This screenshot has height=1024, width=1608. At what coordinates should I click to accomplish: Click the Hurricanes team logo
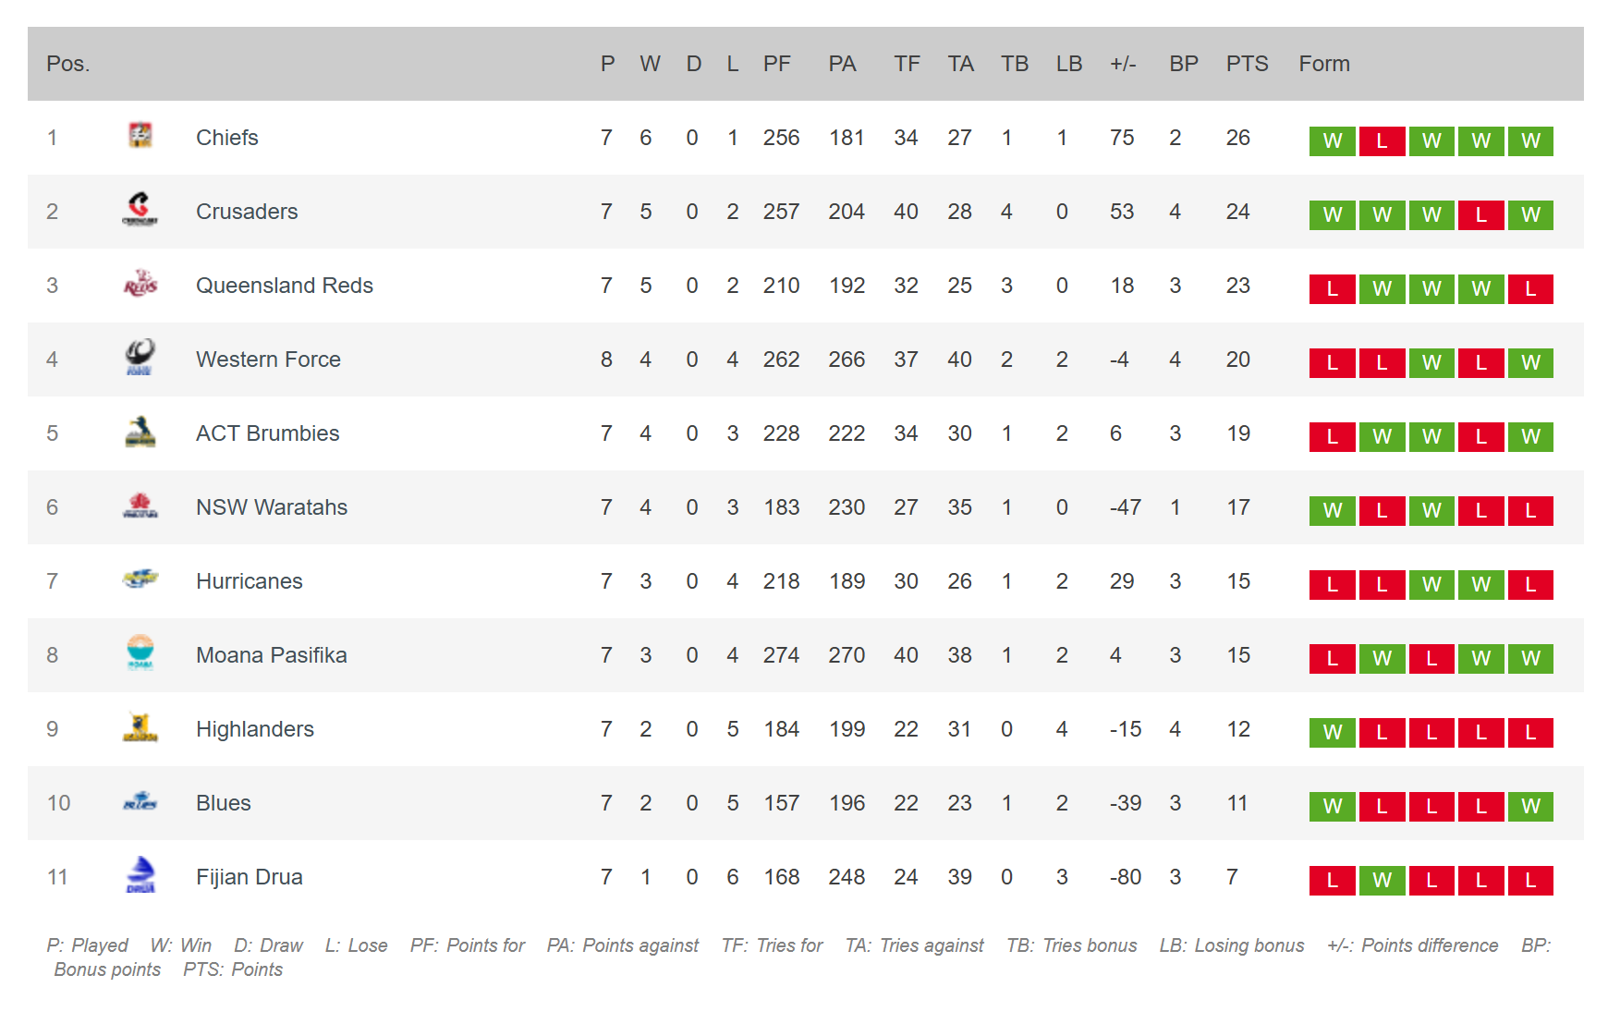point(140,579)
